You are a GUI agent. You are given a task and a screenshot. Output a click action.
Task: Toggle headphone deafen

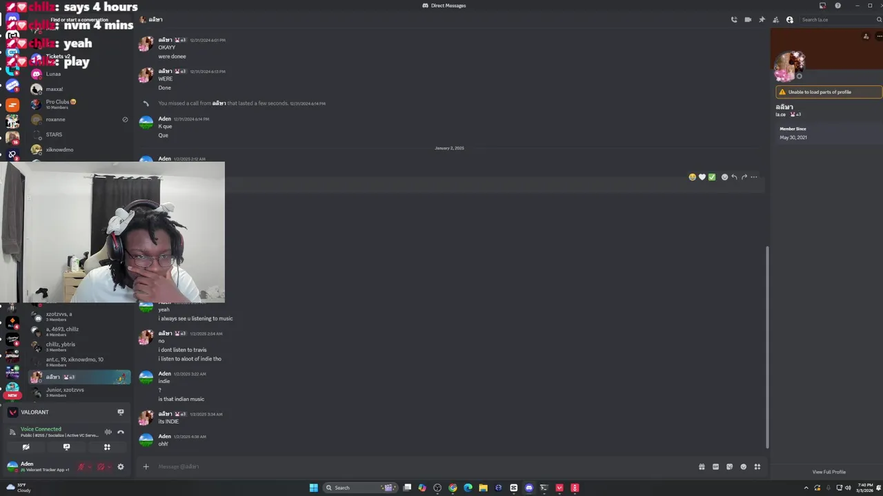(x=101, y=466)
